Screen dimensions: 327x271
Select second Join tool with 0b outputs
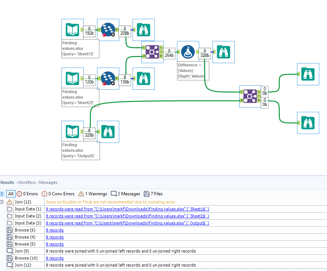tap(250, 96)
